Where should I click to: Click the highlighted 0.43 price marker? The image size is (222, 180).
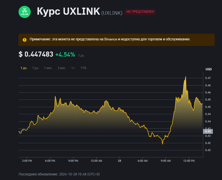[208, 131]
